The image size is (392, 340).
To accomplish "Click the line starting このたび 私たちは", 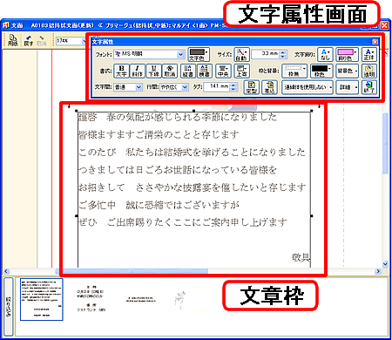I will point(192,152).
